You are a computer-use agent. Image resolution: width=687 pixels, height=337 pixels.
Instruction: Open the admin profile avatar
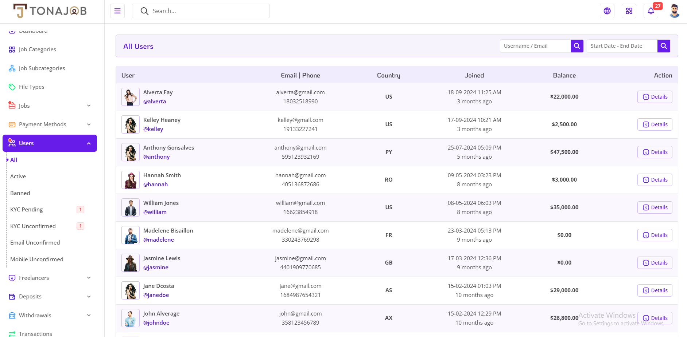tap(675, 11)
